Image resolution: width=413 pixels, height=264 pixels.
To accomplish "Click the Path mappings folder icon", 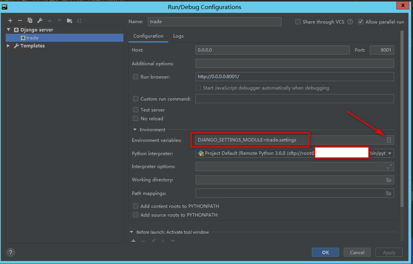I will click(389, 193).
